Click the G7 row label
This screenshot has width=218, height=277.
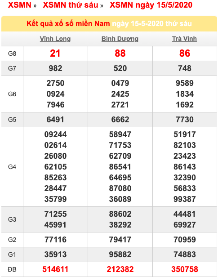pyautogui.click(x=12, y=68)
